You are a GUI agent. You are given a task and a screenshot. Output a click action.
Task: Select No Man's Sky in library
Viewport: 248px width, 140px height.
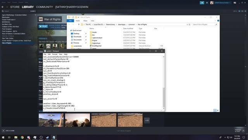coord(7,24)
